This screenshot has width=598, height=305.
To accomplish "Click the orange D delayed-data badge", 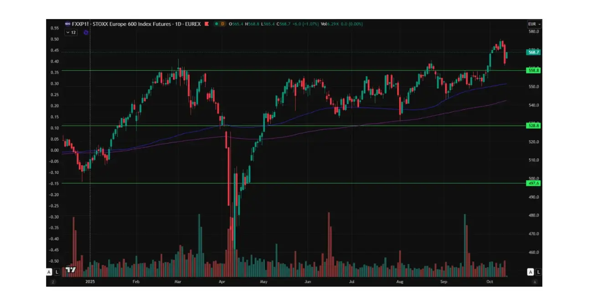I will coord(222,24).
